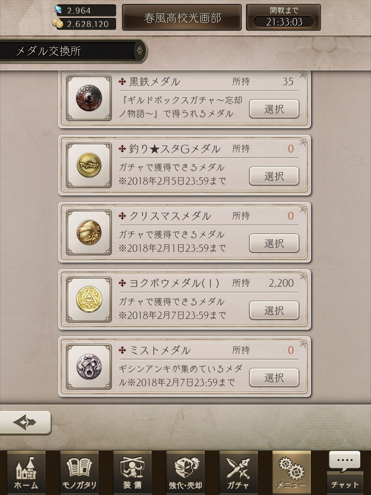Tap the クリスマスメダル coin icon

click(x=89, y=232)
